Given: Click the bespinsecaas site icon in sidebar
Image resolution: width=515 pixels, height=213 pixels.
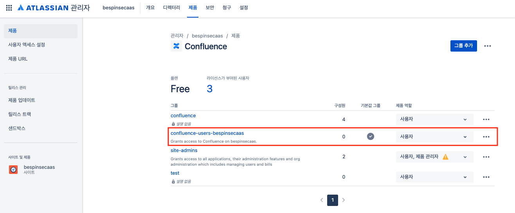Looking at the screenshot, I should 13,170.
